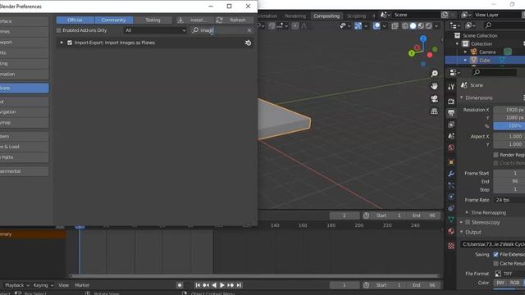525x295 pixels.
Task: Toggle Enabled Add-ons Only checkbox
Action: (x=59, y=30)
